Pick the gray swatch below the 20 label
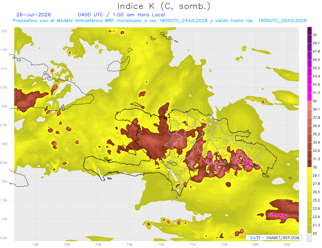The width and height of the screenshot is (322, 248). pos(309,238)
